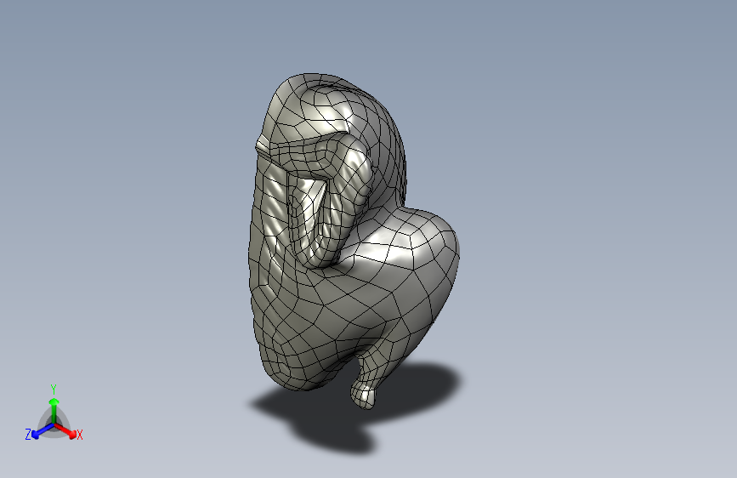737x478 pixels.
Task: Click the blue Z axis arrow on triad
Action: pyautogui.click(x=43, y=431)
